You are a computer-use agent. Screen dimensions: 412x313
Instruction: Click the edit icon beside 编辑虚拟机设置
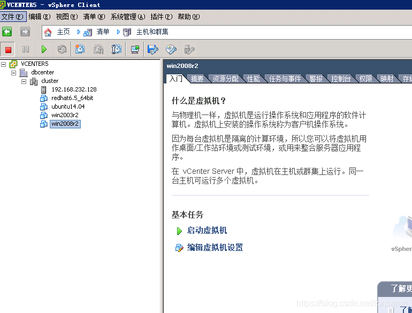point(179,248)
